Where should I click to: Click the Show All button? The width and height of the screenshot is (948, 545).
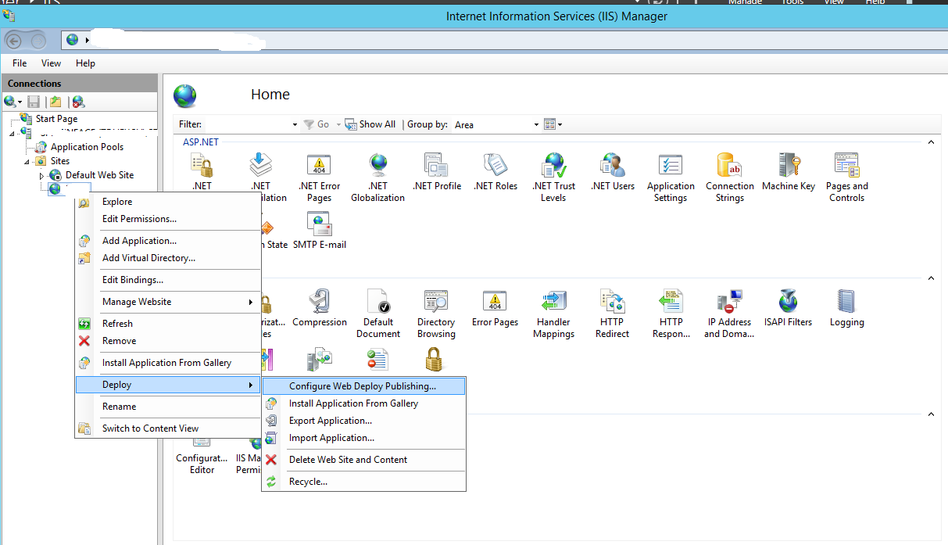pos(370,124)
